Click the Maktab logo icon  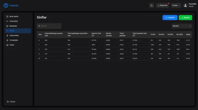tap(6, 5)
